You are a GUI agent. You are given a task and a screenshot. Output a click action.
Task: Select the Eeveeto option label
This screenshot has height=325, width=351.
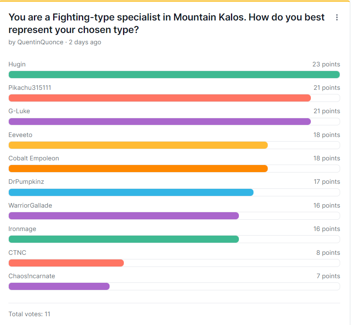[20, 135]
